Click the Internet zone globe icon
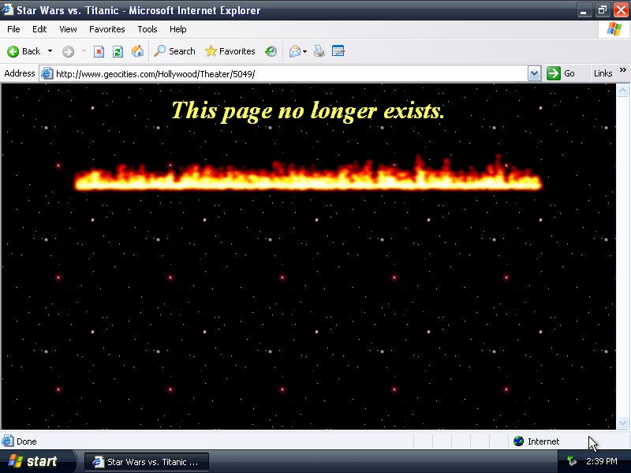Image resolution: width=631 pixels, height=473 pixels. (x=519, y=441)
